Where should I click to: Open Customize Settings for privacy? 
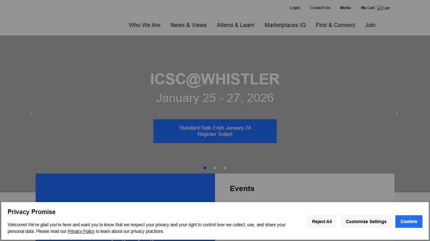(x=366, y=222)
